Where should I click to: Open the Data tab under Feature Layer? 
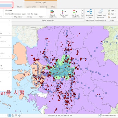(x=53, y=7)
